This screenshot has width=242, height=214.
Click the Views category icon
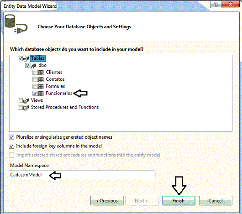[x=26, y=100]
